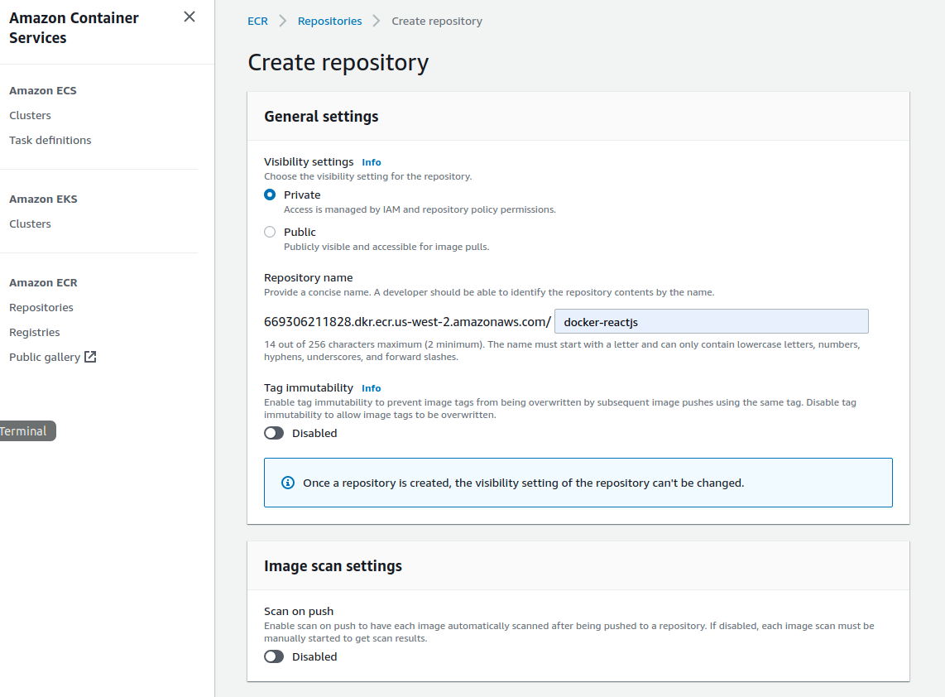Go to Repositories breadcrumb link
Image resolution: width=945 pixels, height=697 pixels.
coord(329,22)
